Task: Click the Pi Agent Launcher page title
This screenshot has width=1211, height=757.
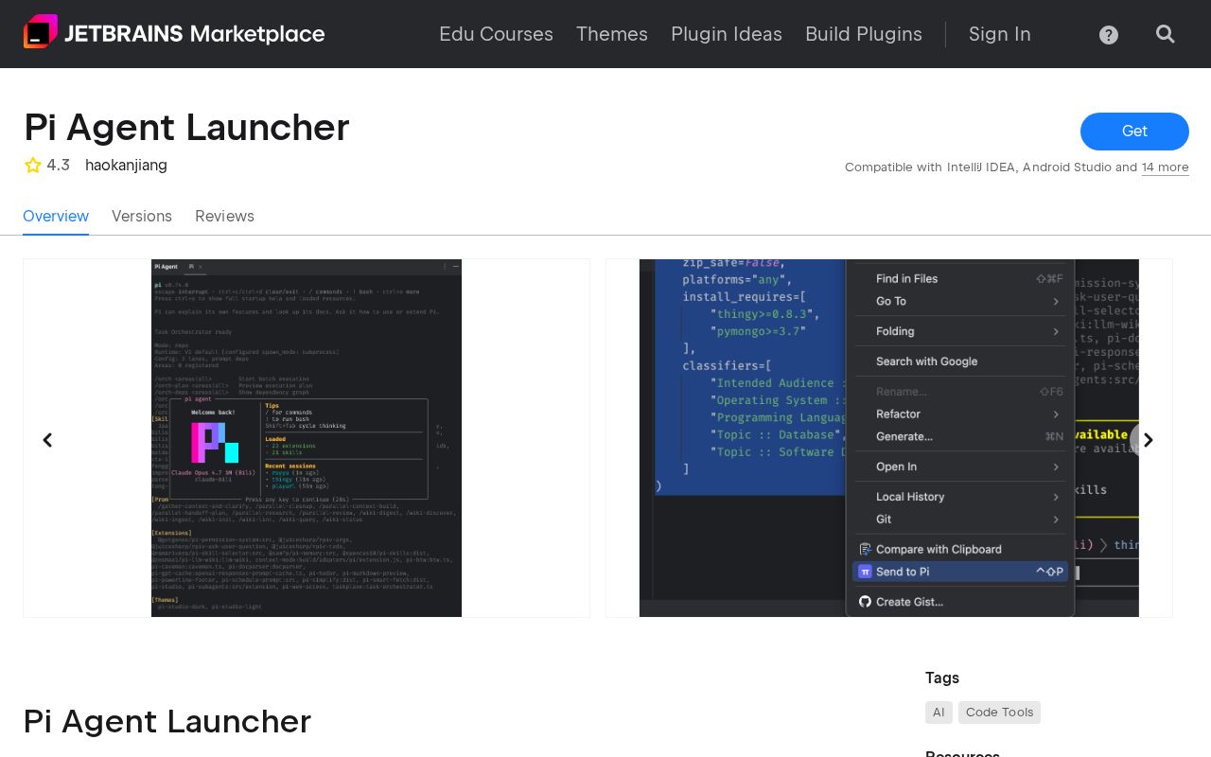Action: pyautogui.click(x=186, y=128)
